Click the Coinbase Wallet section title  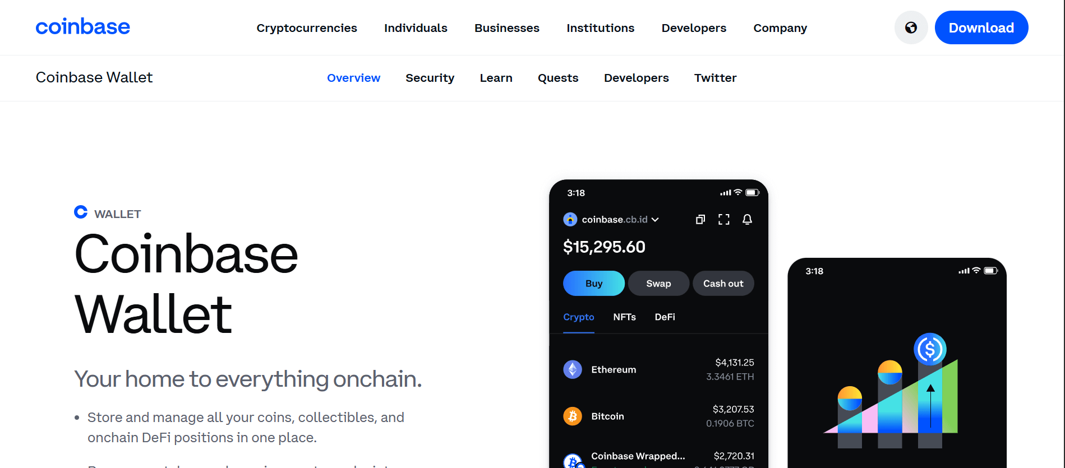click(x=94, y=77)
